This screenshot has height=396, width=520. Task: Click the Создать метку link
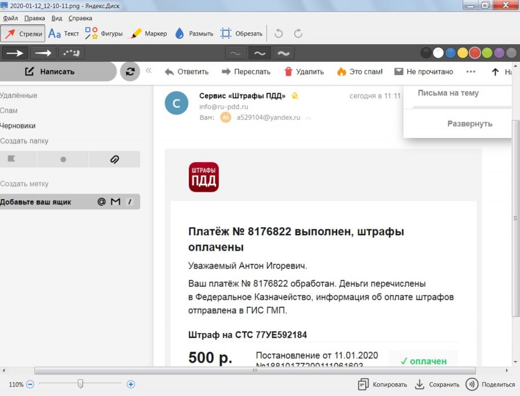pos(24,184)
